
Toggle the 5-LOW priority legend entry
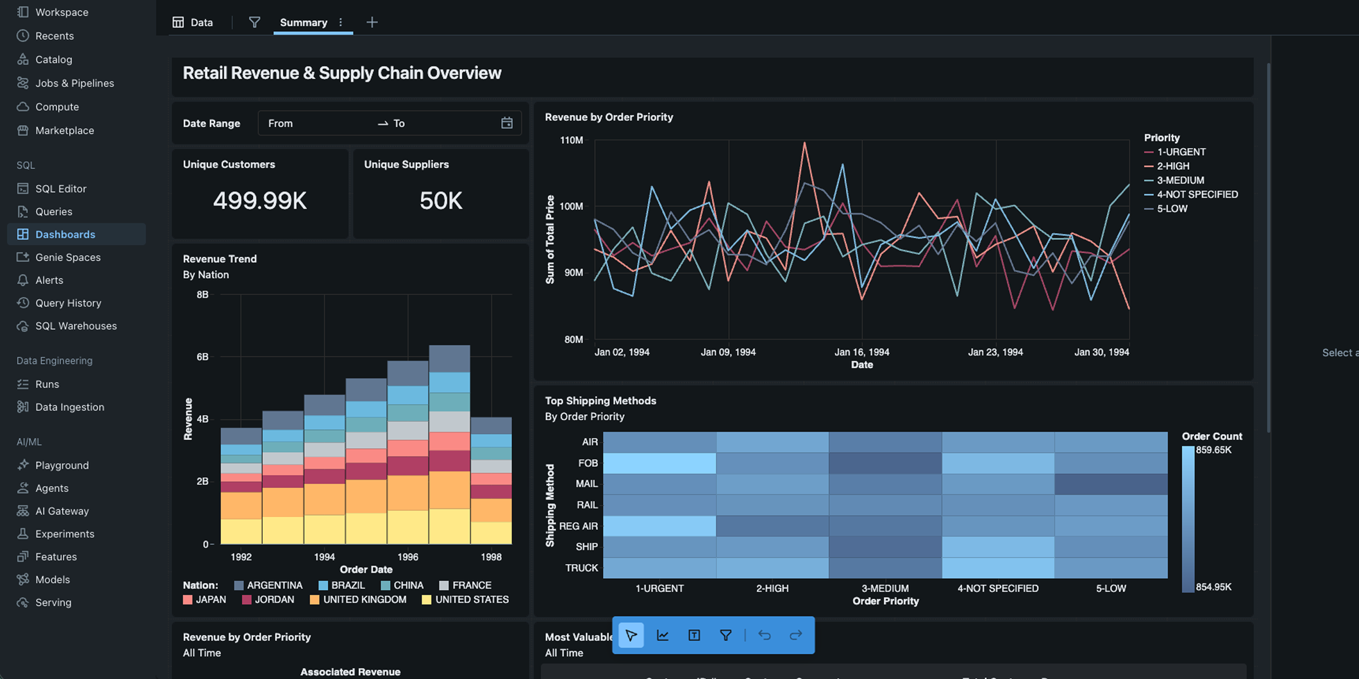click(x=1166, y=209)
